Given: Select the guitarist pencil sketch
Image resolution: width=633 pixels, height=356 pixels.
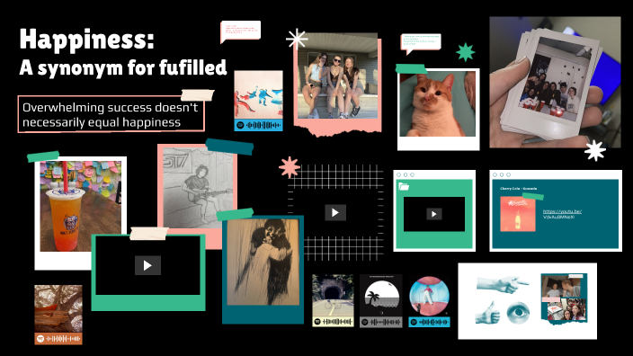Looking at the screenshot, I should pos(198,188).
